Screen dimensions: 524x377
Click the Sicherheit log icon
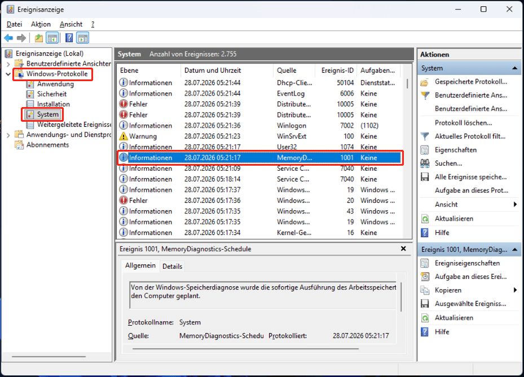[30, 94]
